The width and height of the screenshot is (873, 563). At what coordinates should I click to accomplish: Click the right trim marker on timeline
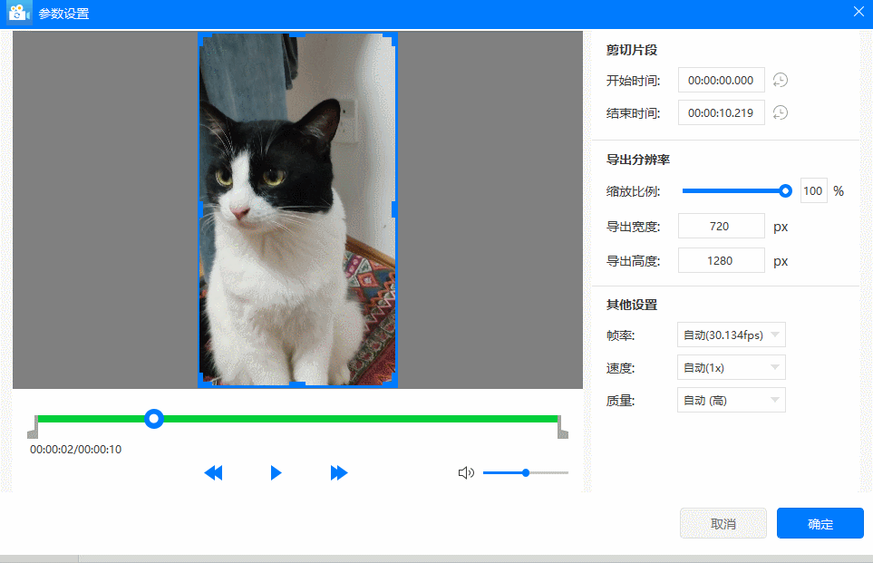click(562, 427)
